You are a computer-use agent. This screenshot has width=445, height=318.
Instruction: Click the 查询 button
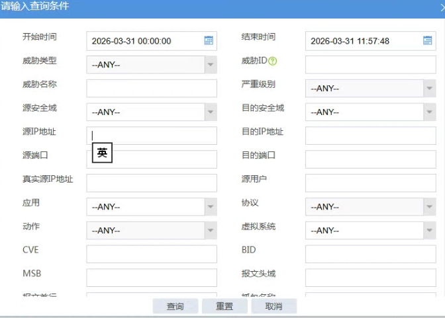tap(175, 307)
